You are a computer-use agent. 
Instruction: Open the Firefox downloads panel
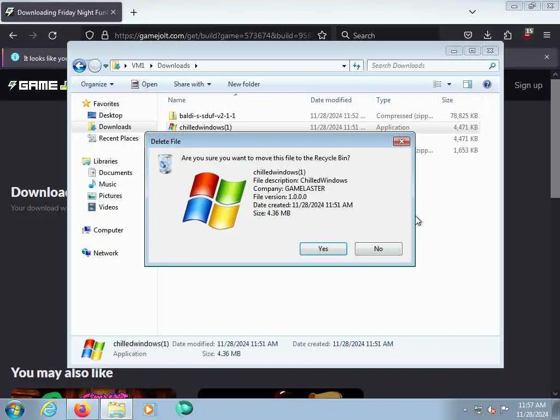pyautogui.click(x=487, y=35)
